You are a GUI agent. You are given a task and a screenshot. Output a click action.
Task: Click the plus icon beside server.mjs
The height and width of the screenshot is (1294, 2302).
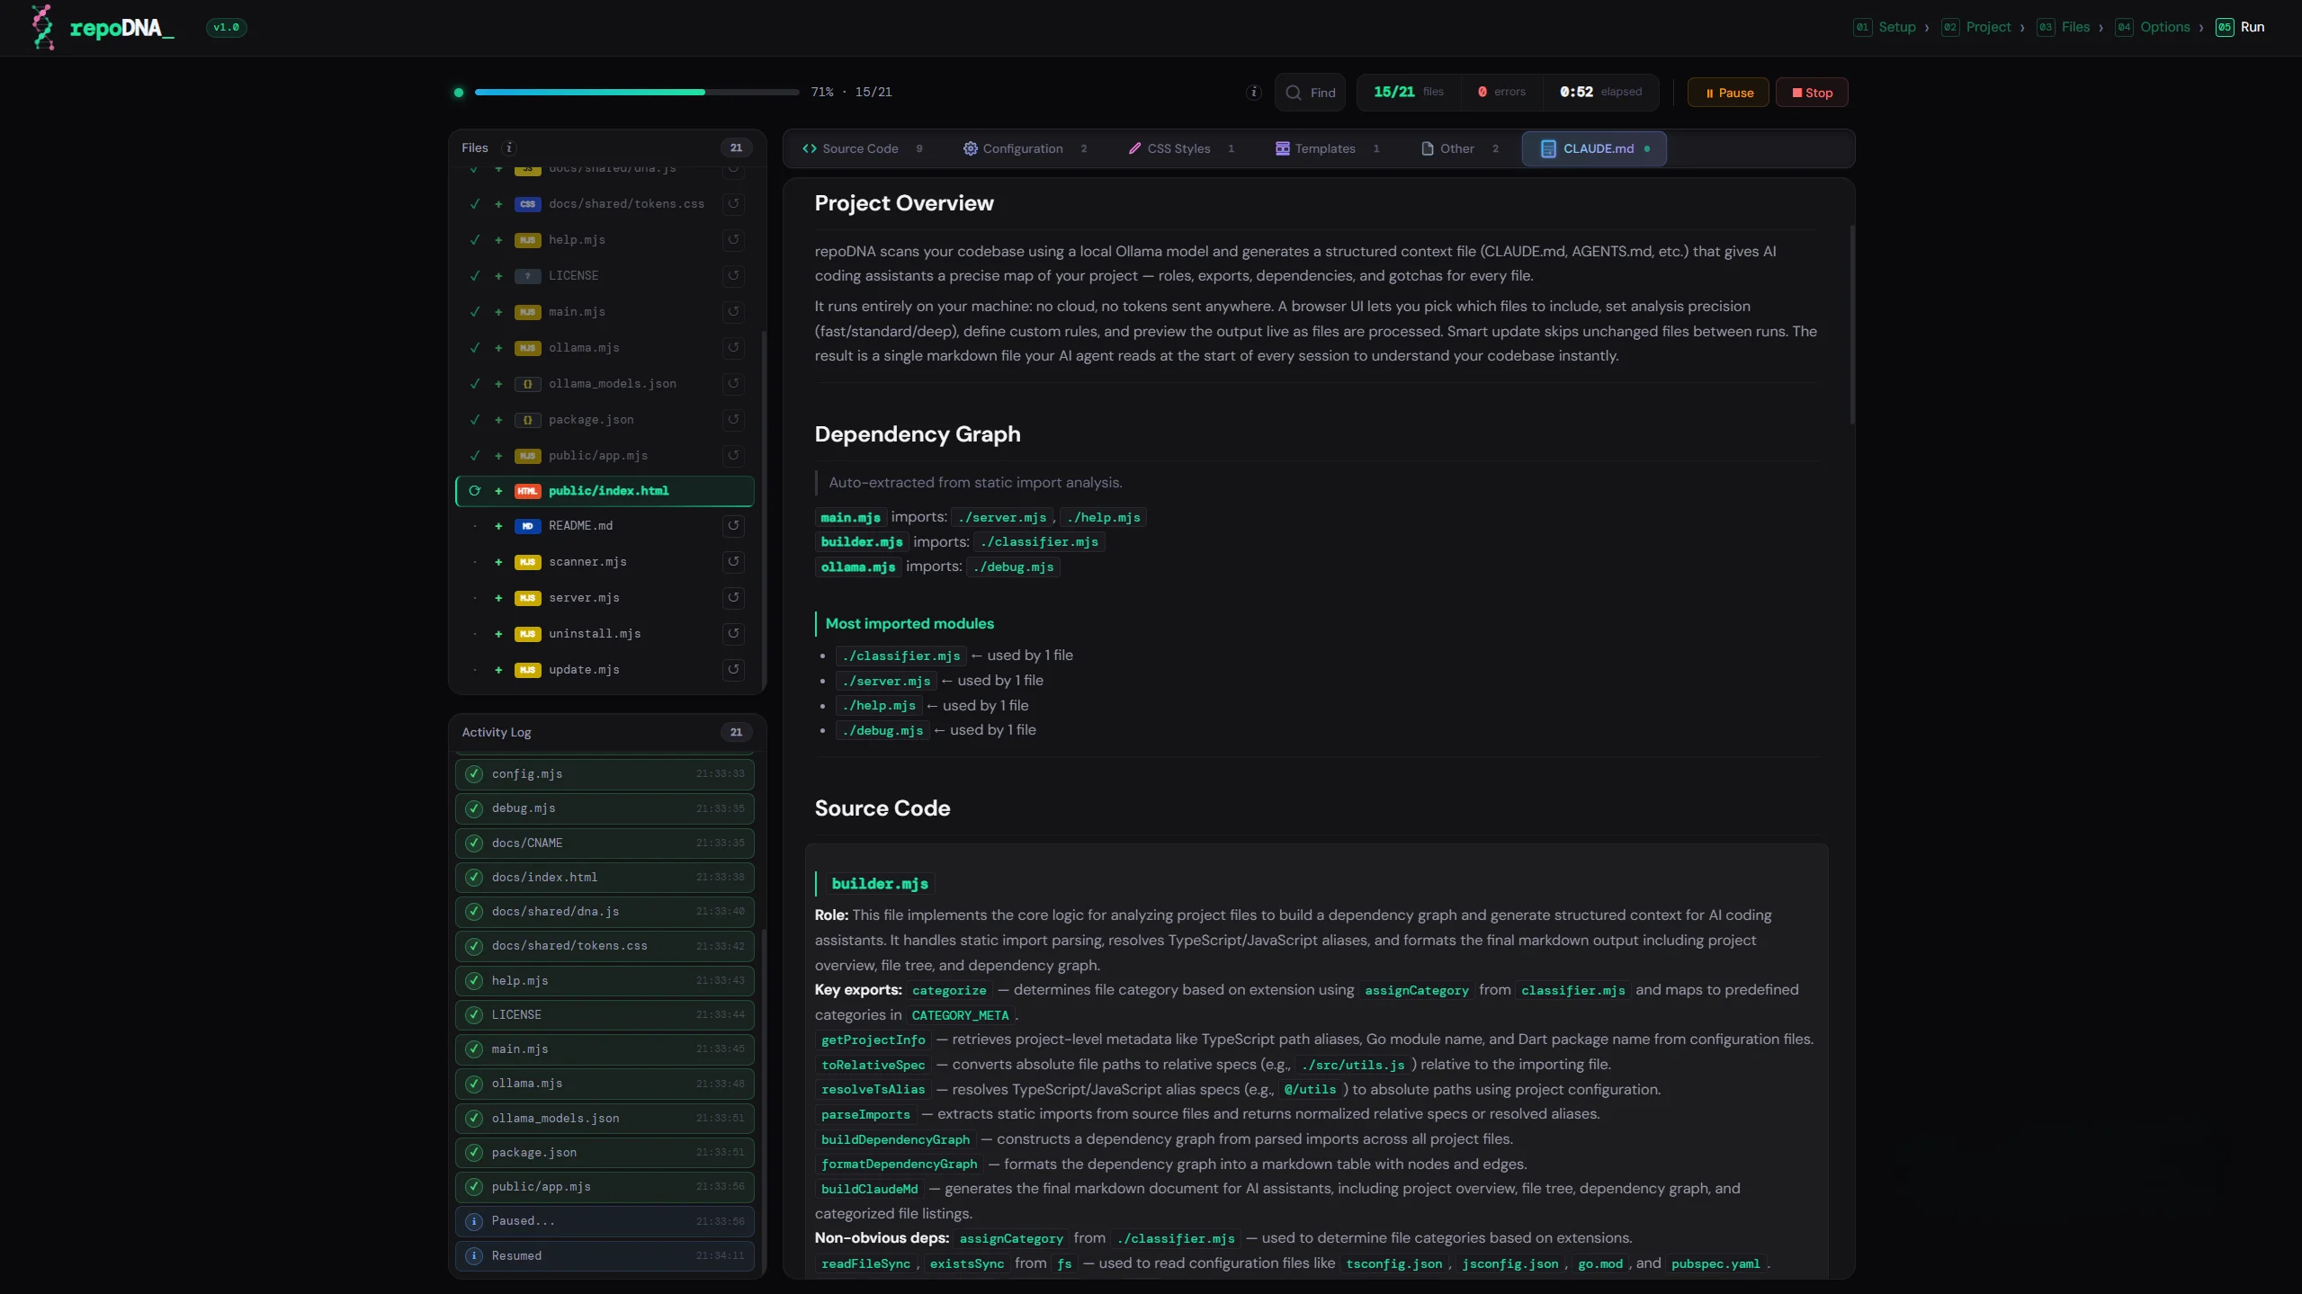pos(498,598)
